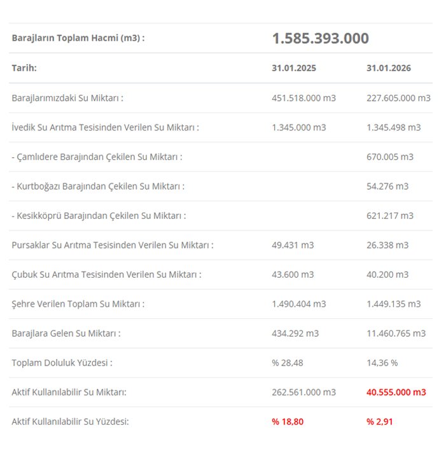Click the red % 2,91 percentage
Image resolution: width=439 pixels, height=459 pixels.
coord(380,421)
